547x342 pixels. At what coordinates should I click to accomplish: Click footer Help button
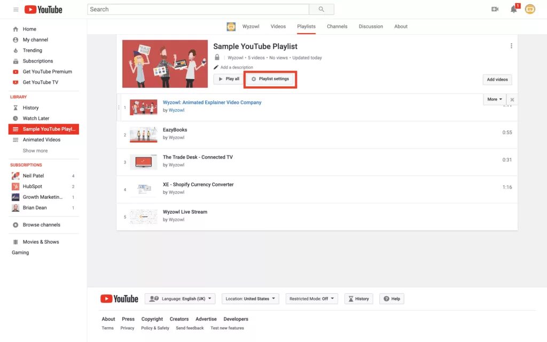392,299
